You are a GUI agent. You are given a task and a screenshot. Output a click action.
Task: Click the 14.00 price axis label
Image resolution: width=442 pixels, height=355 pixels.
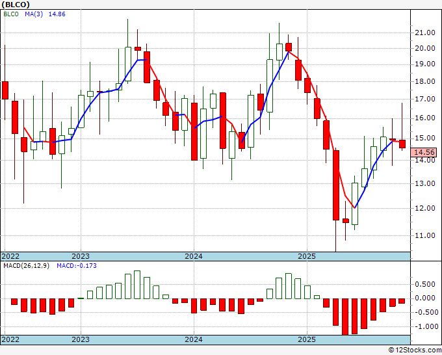tap(425, 160)
